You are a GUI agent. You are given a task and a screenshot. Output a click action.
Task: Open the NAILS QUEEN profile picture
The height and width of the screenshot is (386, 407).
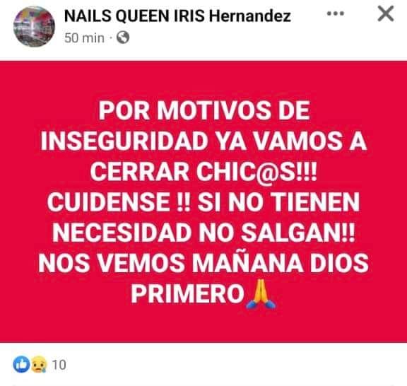click(34, 26)
